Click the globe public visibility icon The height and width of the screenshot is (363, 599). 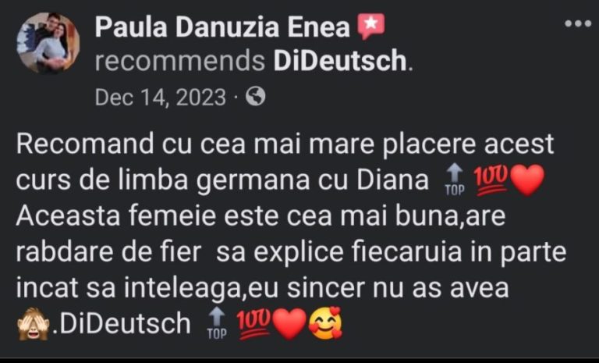coord(255,96)
